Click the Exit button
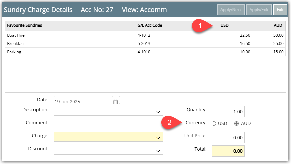Viewport: 291px width, 164px height. point(280,10)
